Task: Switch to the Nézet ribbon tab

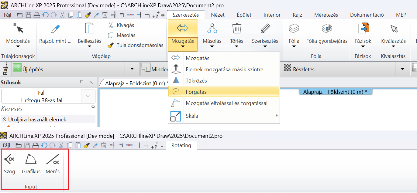Action: pos(218,15)
